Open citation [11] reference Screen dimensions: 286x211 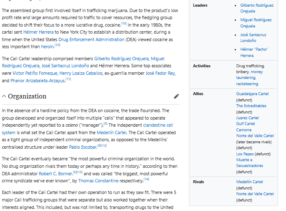pyautogui.click(x=68, y=79)
